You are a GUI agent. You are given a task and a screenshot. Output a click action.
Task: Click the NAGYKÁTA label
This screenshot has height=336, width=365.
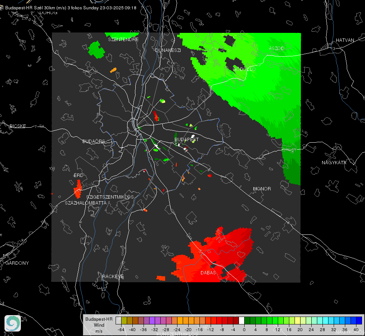pyautogui.click(x=334, y=162)
